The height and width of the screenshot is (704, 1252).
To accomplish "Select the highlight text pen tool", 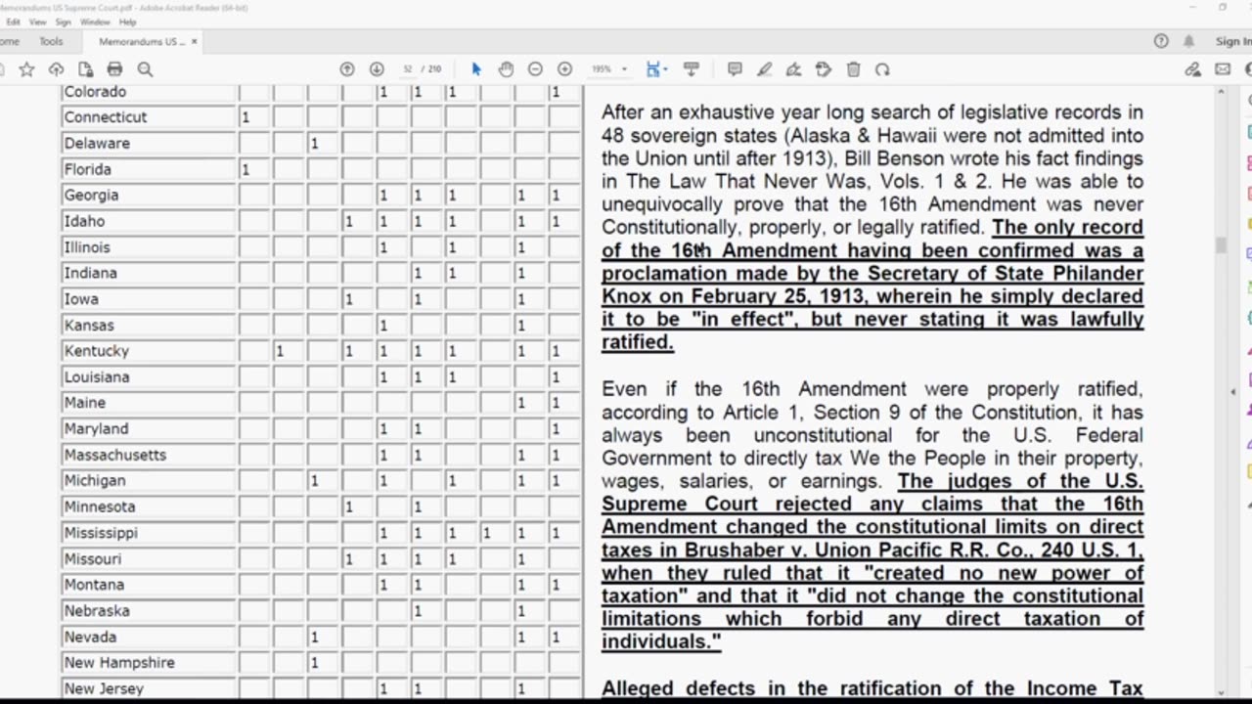I will pyautogui.click(x=764, y=69).
